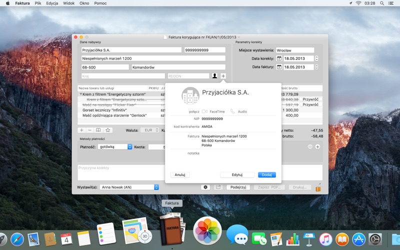Viewport: 400px width, 250px height.
Task: Click the Miejsce wystawienia input field
Action: click(295, 50)
